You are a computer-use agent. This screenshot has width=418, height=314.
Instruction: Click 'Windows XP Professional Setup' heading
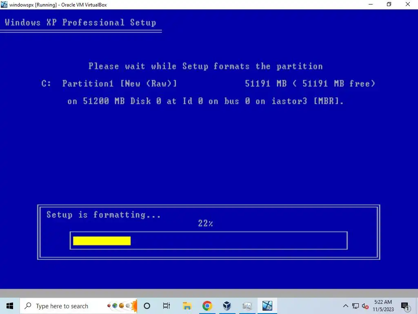click(x=80, y=22)
